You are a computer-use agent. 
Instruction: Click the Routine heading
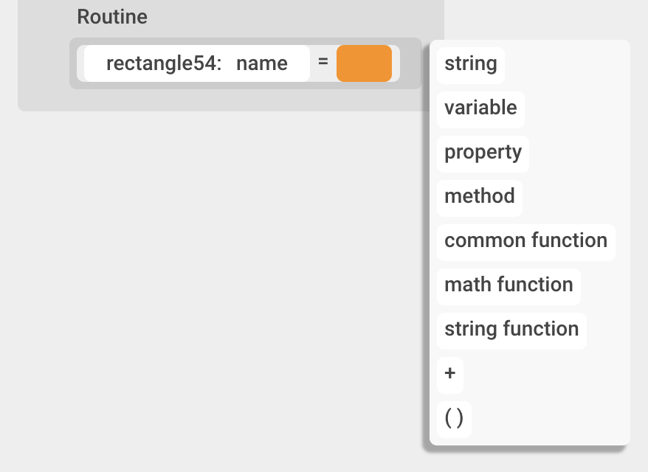pos(112,17)
